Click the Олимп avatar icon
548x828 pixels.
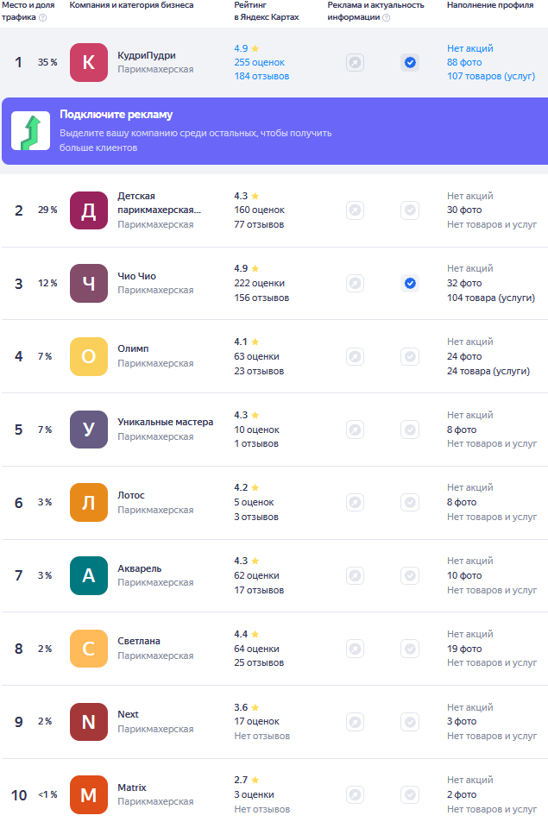pos(89,356)
